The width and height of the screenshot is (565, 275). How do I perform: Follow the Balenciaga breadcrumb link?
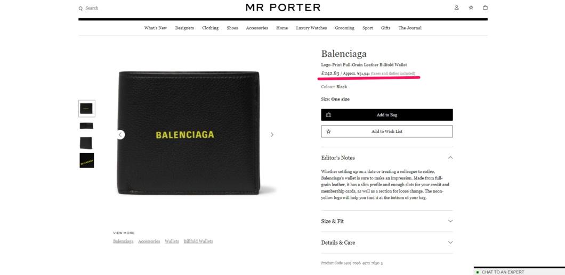click(x=123, y=241)
